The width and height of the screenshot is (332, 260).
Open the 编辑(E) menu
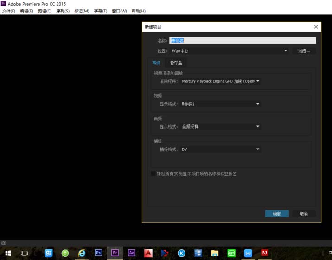(26, 11)
